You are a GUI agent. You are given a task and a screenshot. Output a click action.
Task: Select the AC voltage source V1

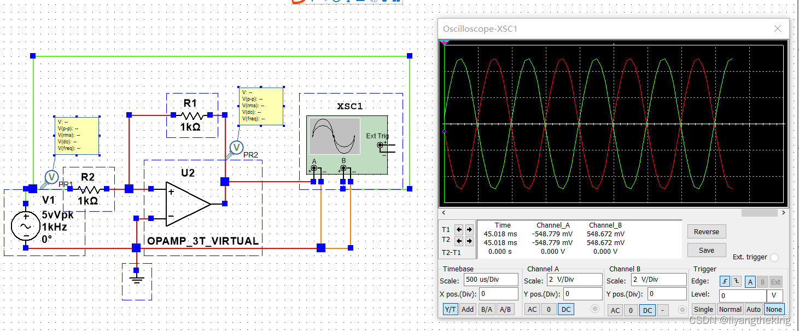25,225
